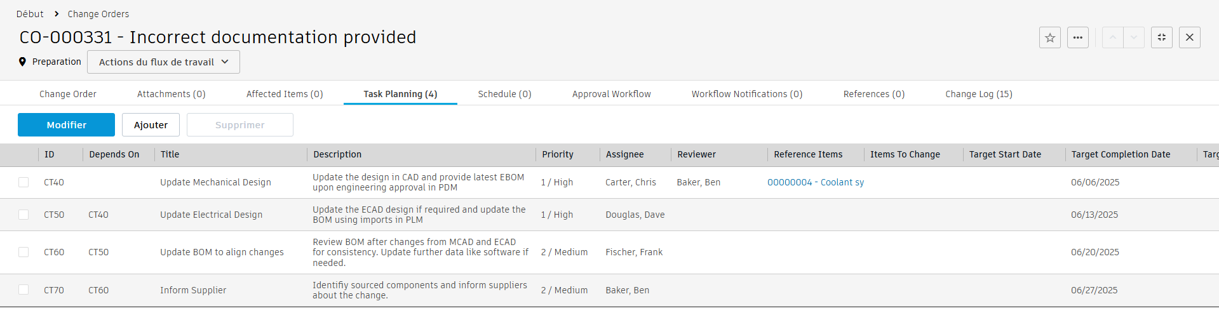Open the Approval Workflow tab
Image resolution: width=1219 pixels, height=313 pixels.
click(611, 94)
